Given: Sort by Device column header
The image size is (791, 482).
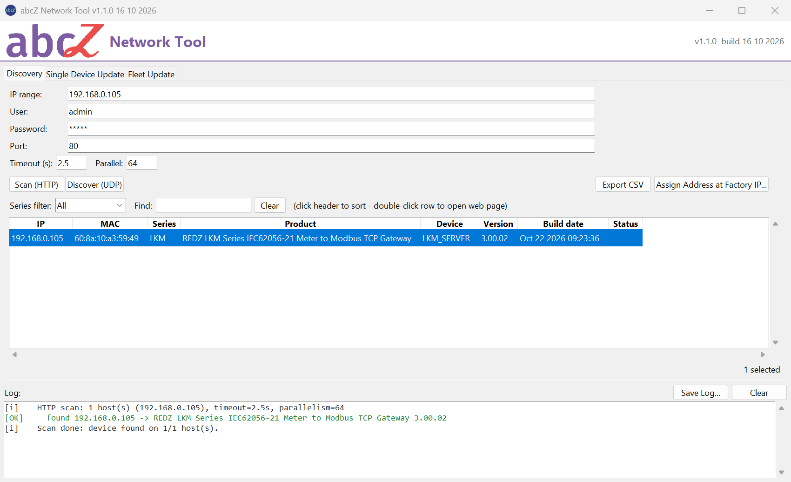Looking at the screenshot, I should tap(449, 224).
